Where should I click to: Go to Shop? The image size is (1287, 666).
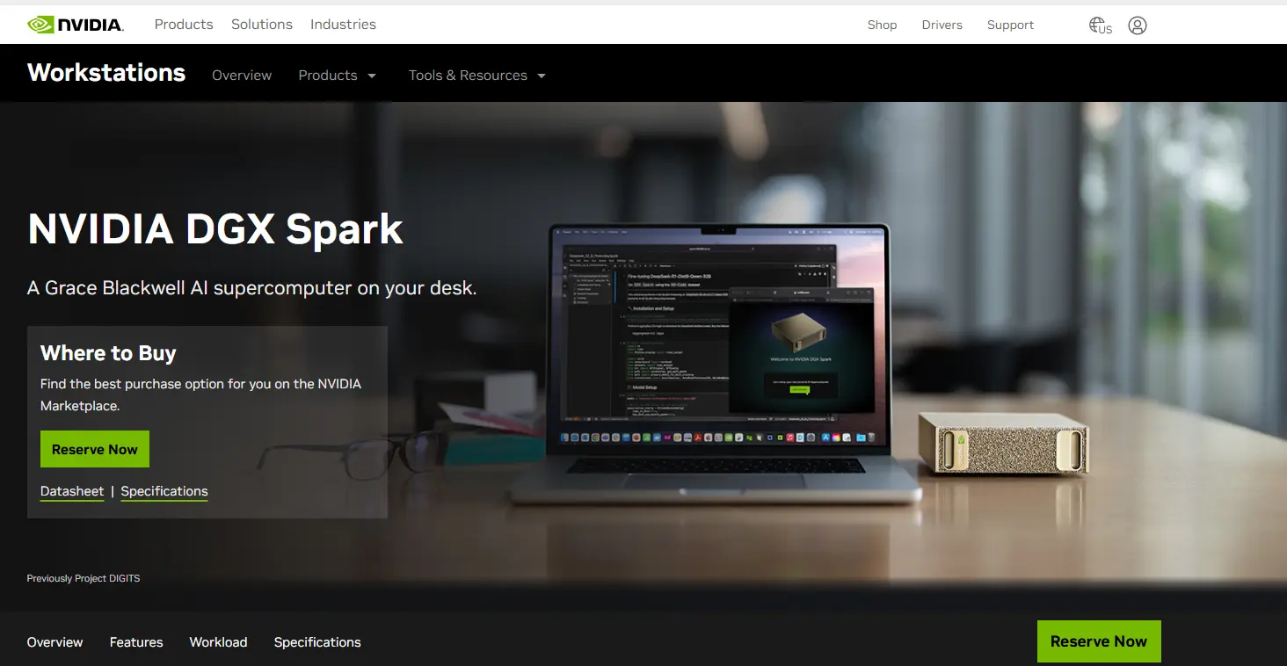[x=882, y=25]
